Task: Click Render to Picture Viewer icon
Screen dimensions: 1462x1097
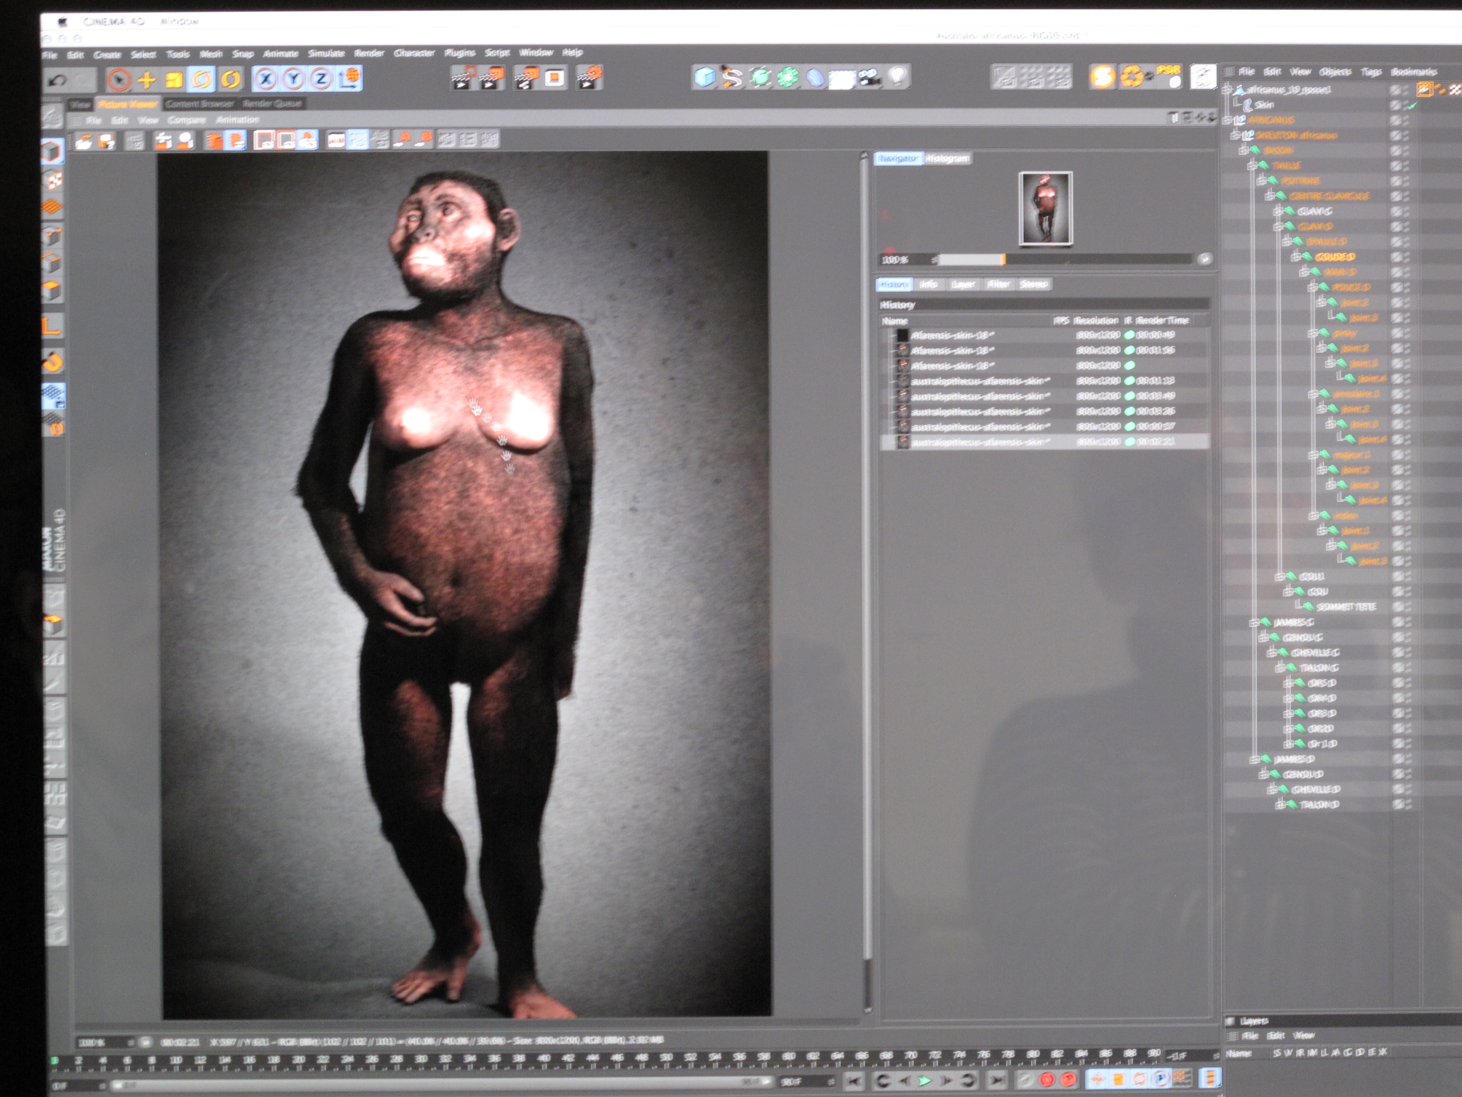Action: pos(492,78)
